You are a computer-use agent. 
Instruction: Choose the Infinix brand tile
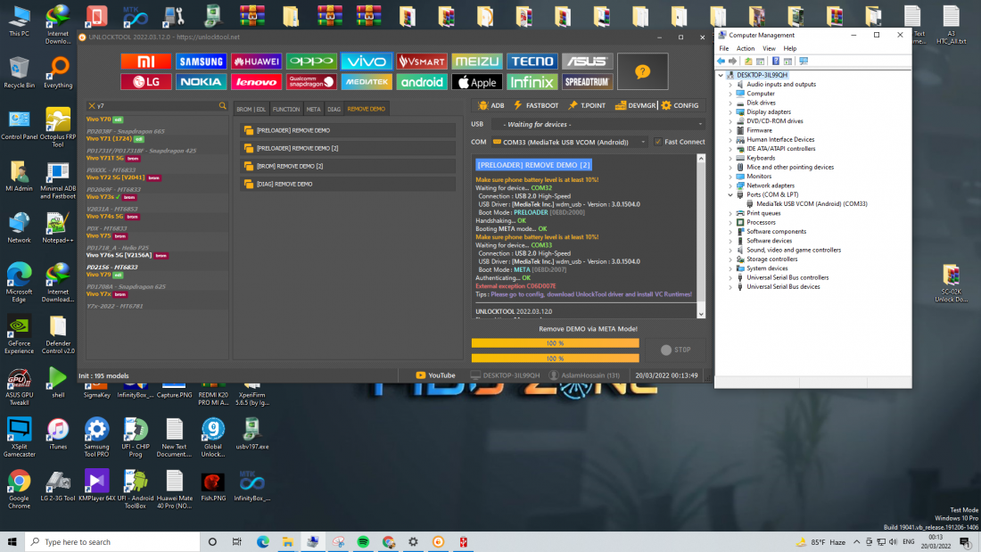point(532,82)
